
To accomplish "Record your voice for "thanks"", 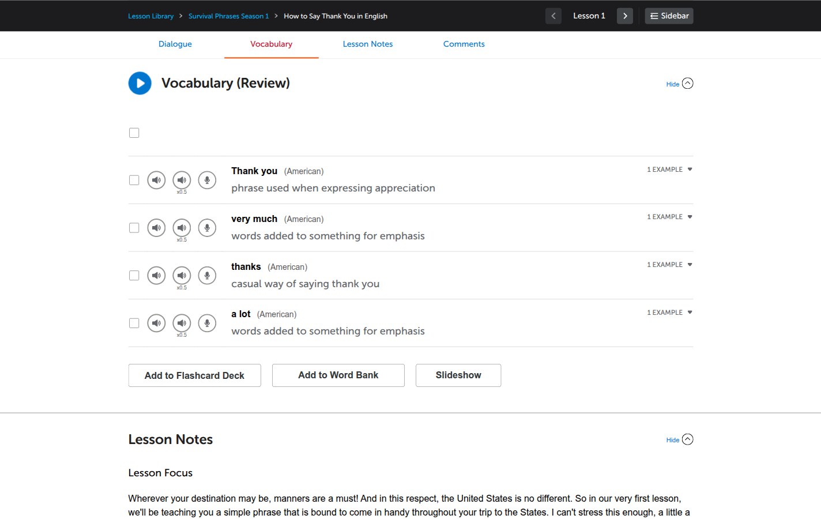I will click(x=207, y=276).
